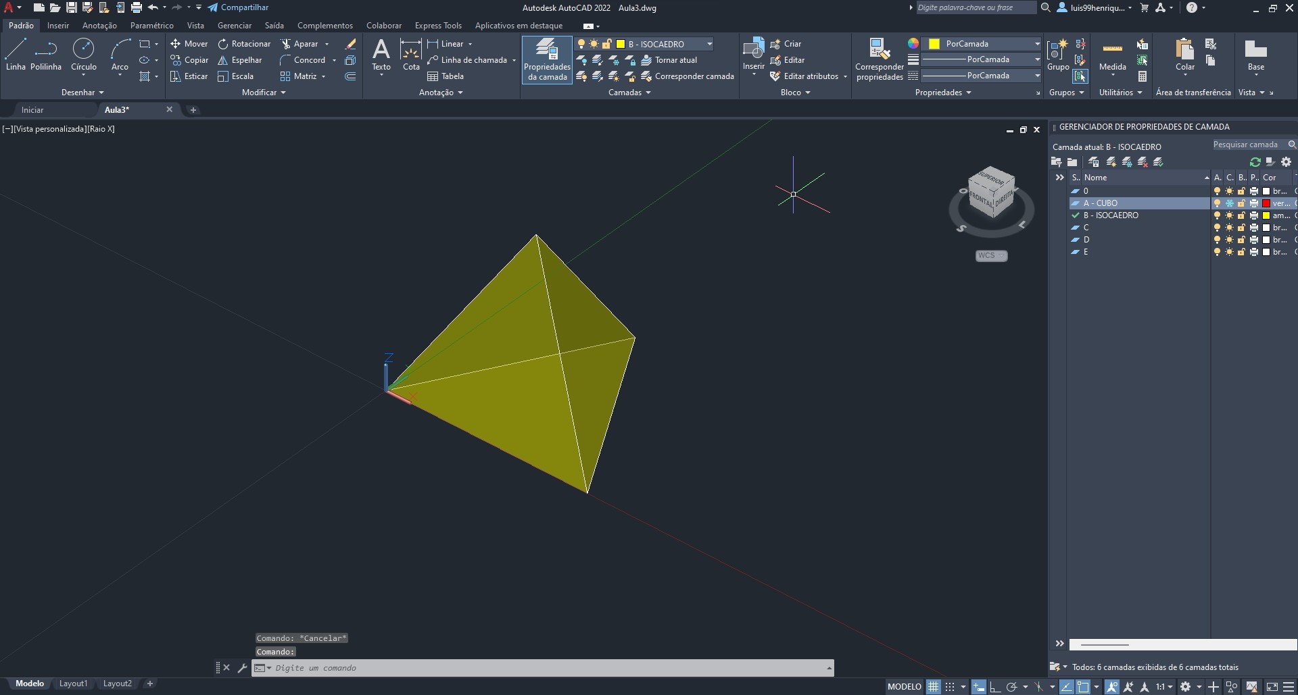Open the Linear dimension dropdown arrow
This screenshot has height=695, width=1298.
tap(470, 44)
